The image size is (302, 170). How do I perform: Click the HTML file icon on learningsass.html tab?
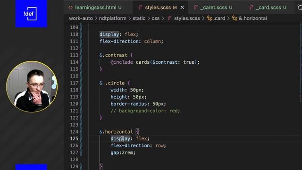click(x=70, y=8)
